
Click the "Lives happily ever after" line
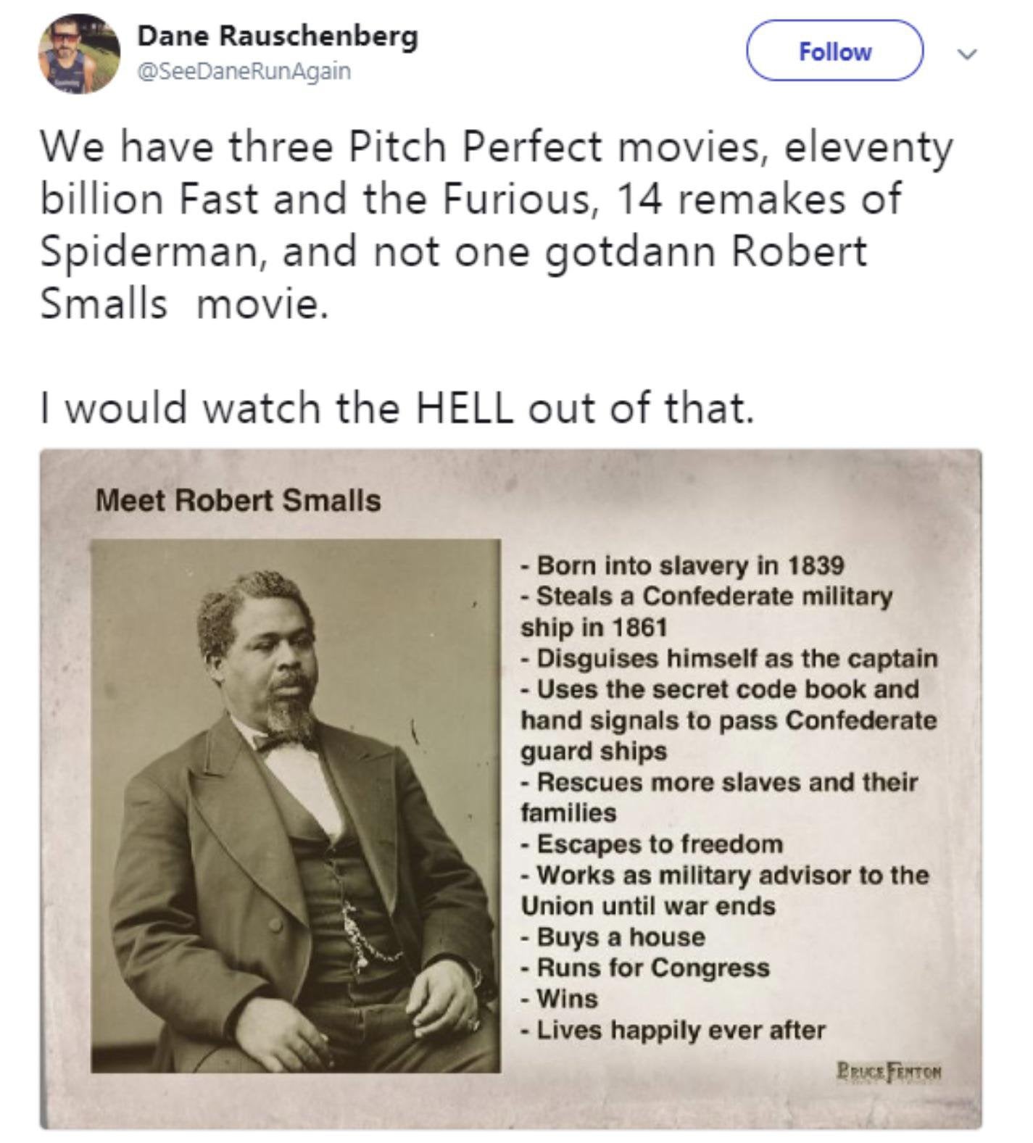pyautogui.click(x=673, y=1030)
